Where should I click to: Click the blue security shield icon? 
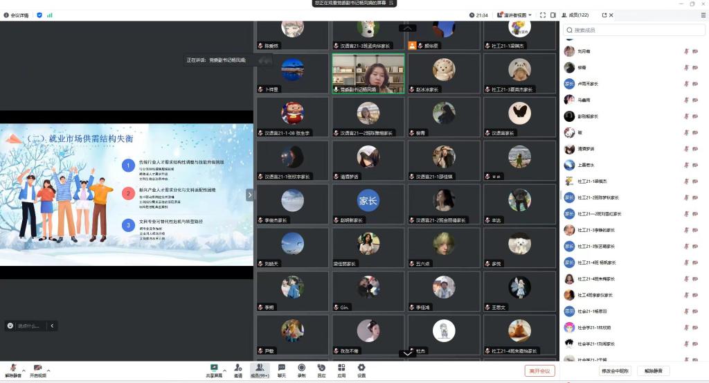(x=39, y=15)
